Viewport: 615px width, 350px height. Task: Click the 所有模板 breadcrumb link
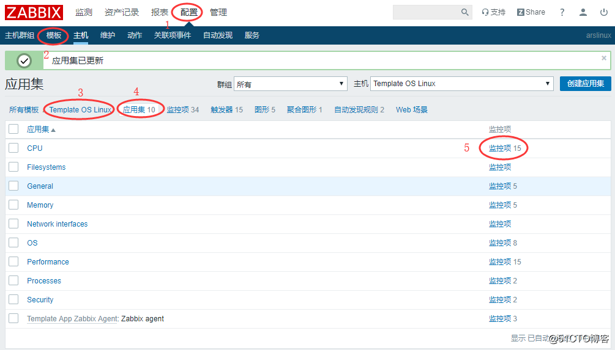coord(24,110)
